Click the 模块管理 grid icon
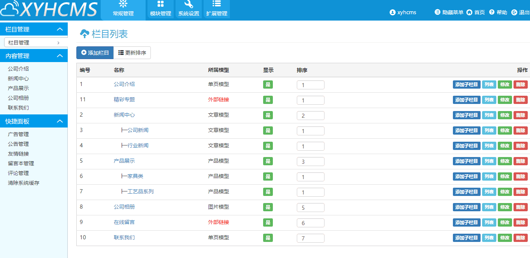The width and height of the screenshot is (530, 258). pos(160,3)
